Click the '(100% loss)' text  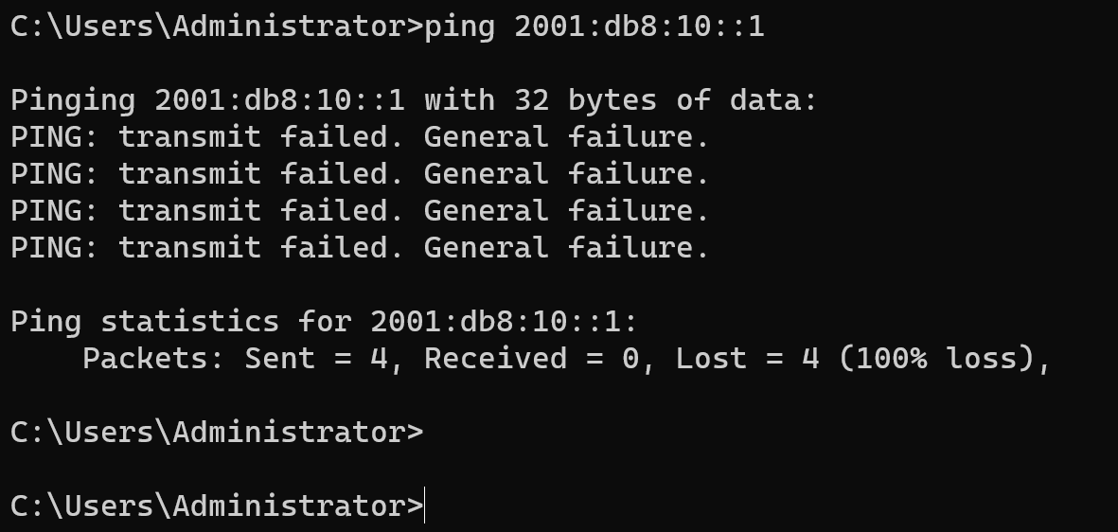tap(936, 359)
